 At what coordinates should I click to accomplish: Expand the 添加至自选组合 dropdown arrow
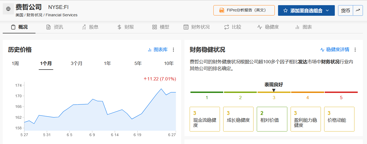(x=327, y=11)
